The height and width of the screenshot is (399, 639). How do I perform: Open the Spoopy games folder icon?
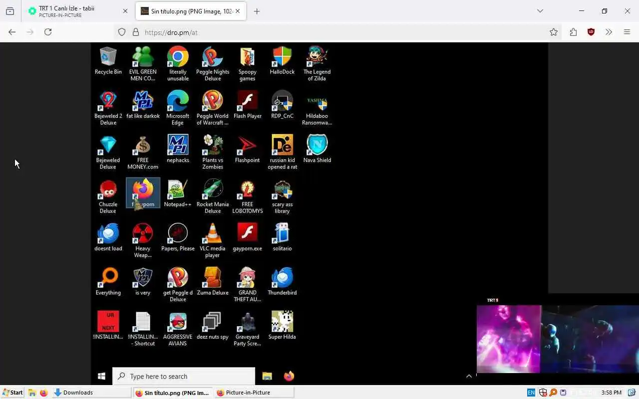(247, 64)
